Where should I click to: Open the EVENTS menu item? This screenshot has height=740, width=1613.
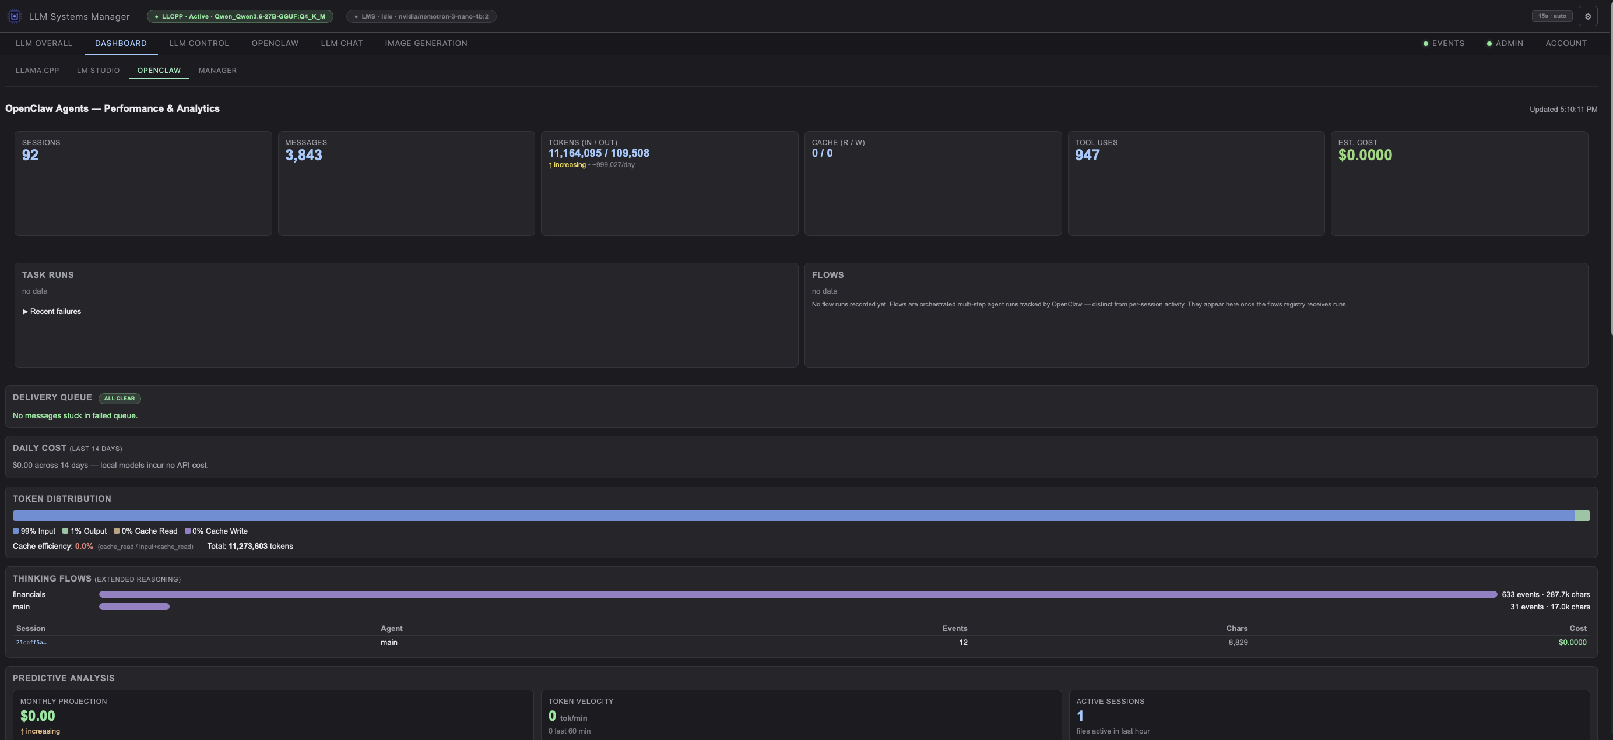1443,43
